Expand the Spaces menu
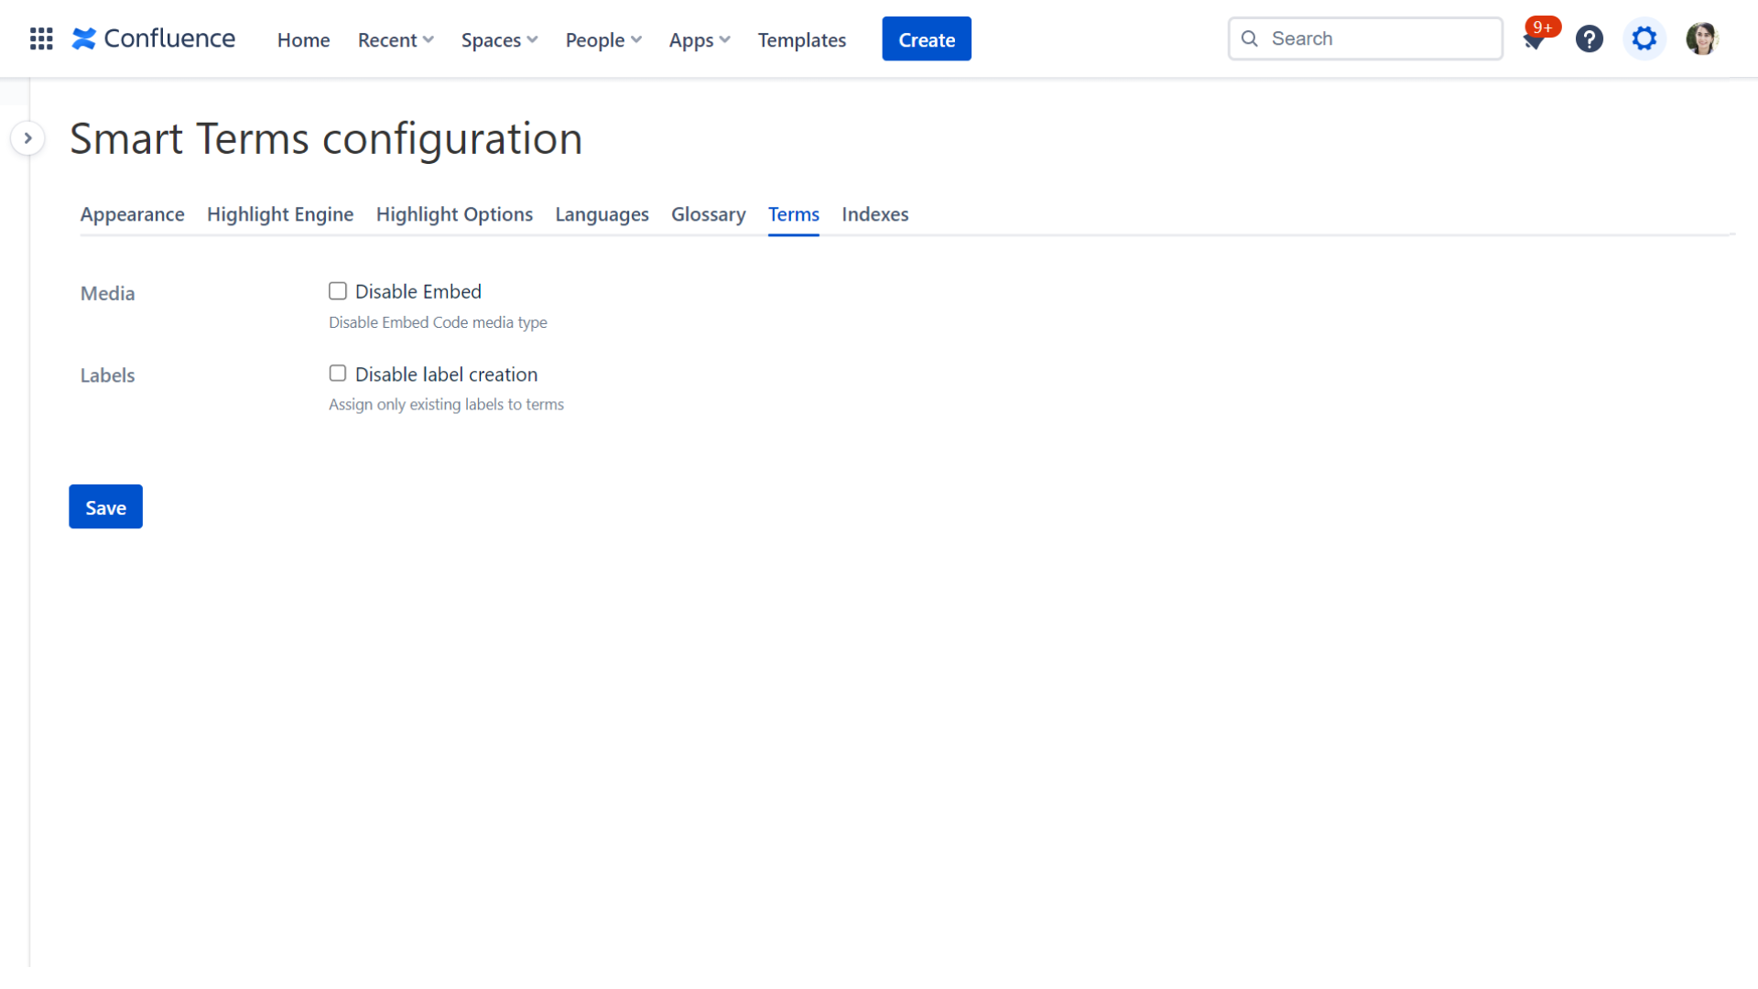1758x989 pixels. 499,40
